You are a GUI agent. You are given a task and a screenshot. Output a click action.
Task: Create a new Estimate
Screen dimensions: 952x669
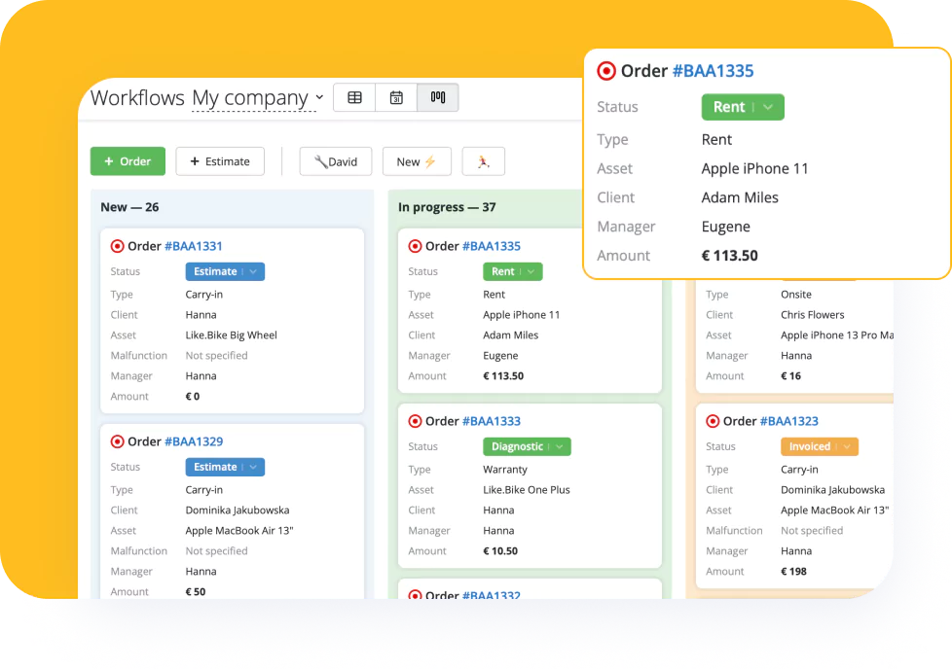pos(220,161)
